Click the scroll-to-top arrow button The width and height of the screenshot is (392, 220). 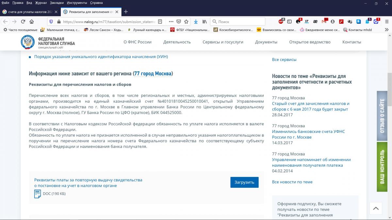point(376,208)
